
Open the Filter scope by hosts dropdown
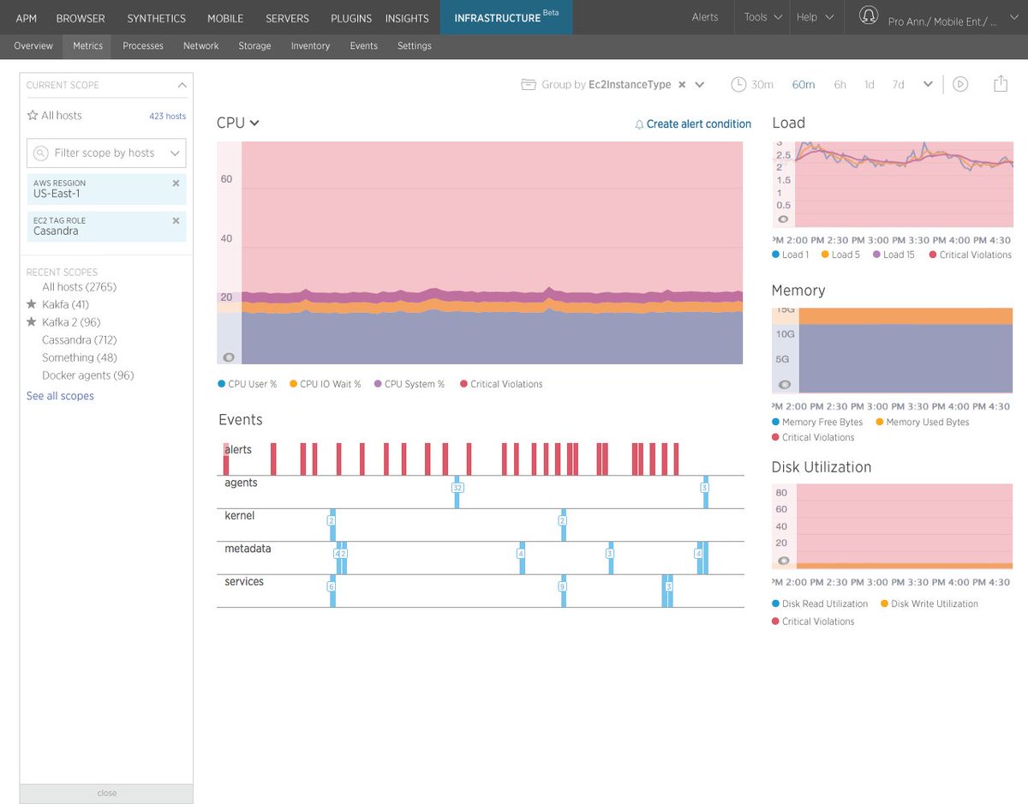coord(176,153)
